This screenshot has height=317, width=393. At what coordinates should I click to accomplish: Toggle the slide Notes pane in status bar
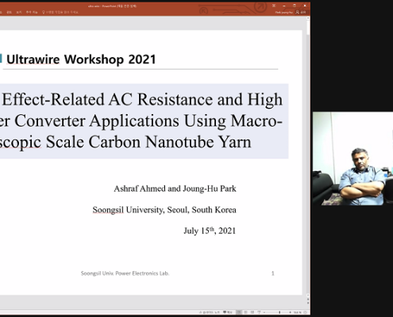(x=210, y=312)
